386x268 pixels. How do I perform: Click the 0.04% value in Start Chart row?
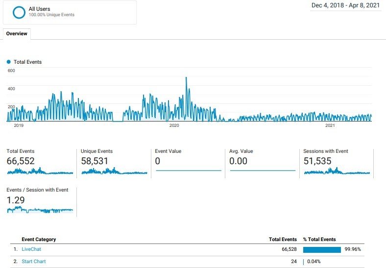point(314,261)
